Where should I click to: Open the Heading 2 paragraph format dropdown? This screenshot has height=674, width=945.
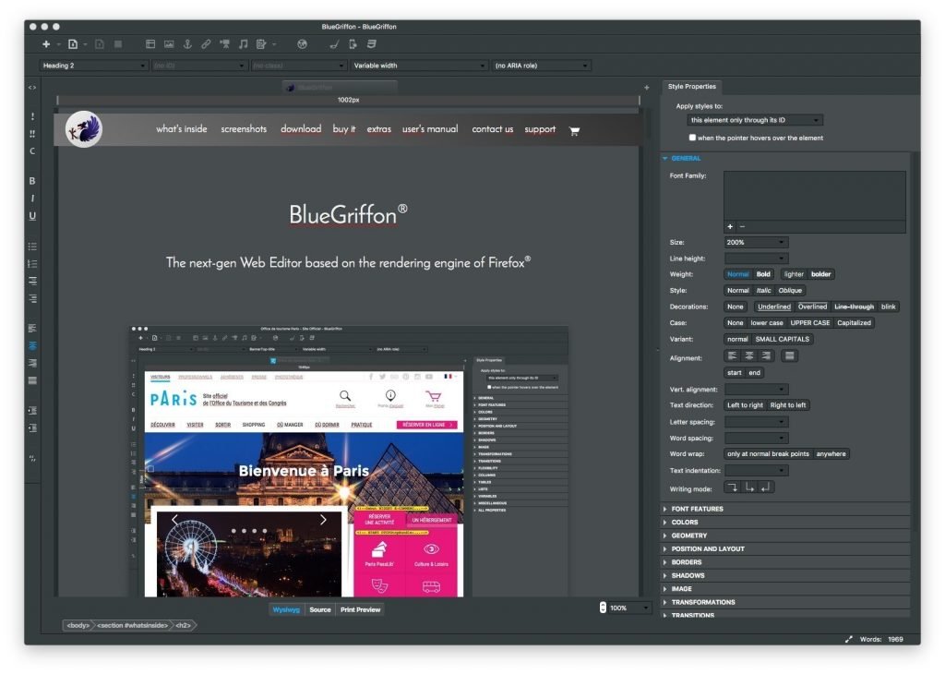(93, 66)
